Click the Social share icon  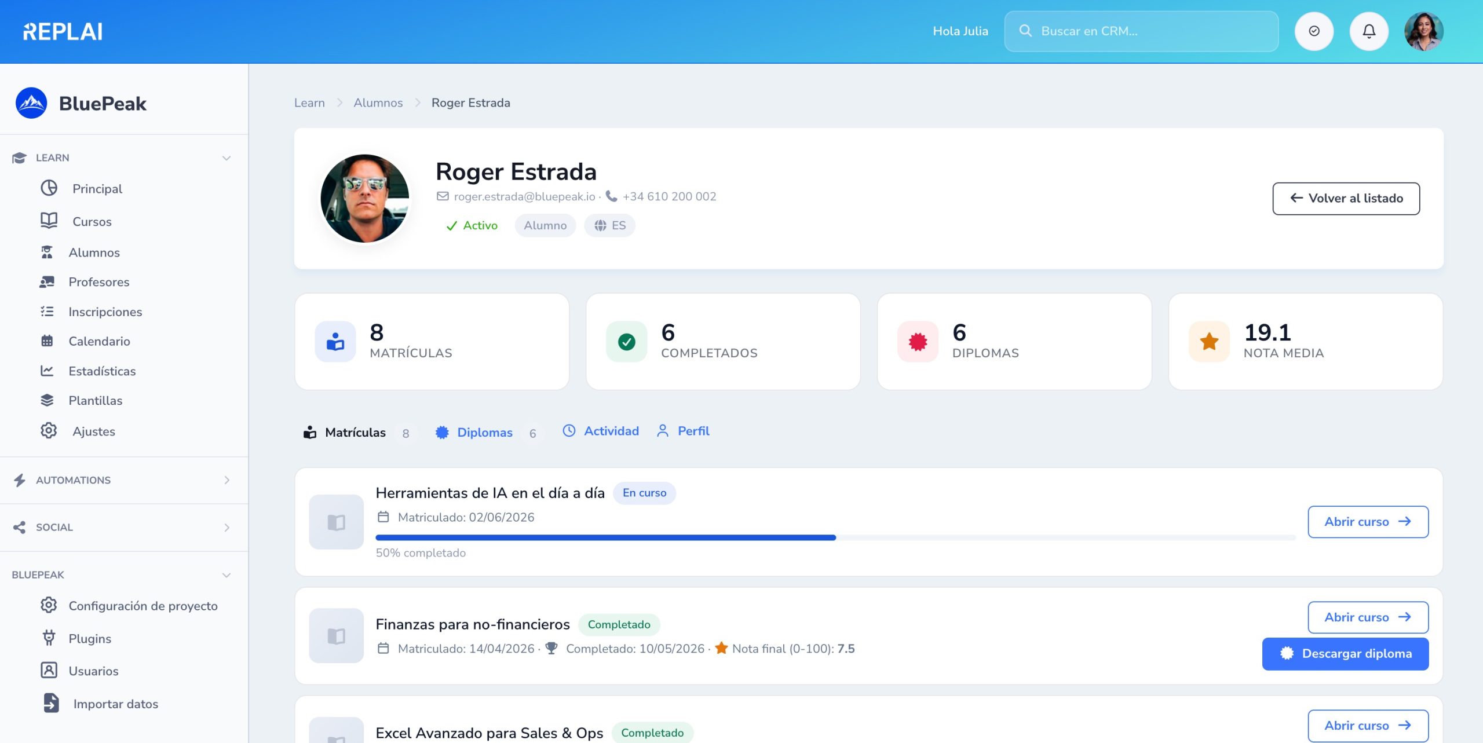[x=19, y=528]
